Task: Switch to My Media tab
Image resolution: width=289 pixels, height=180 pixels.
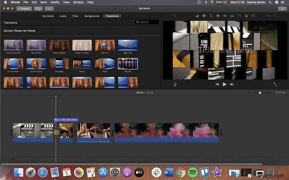Action: 48,16
